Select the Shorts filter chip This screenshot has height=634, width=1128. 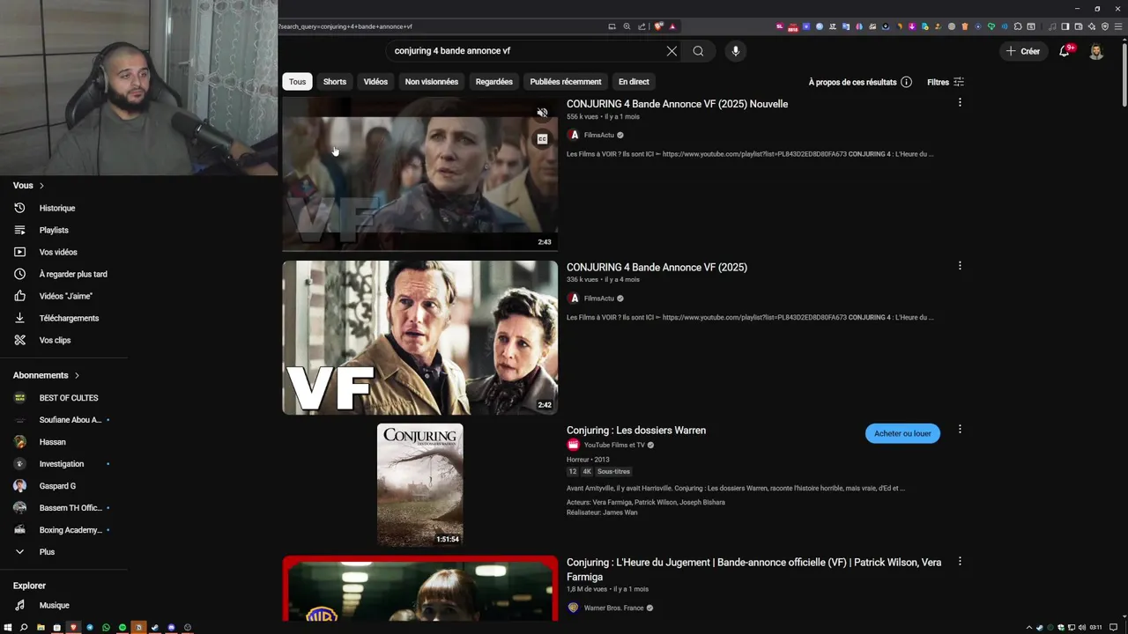(335, 82)
